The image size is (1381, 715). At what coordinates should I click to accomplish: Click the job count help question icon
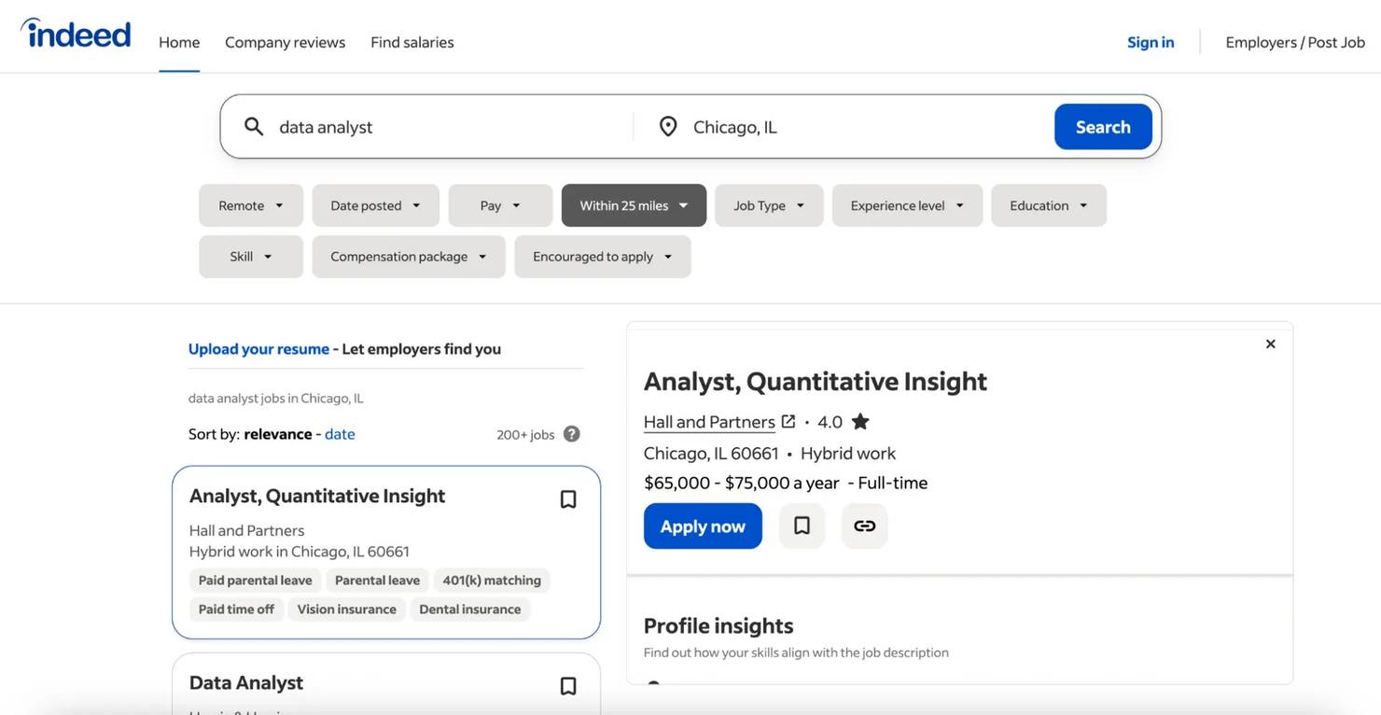572,434
